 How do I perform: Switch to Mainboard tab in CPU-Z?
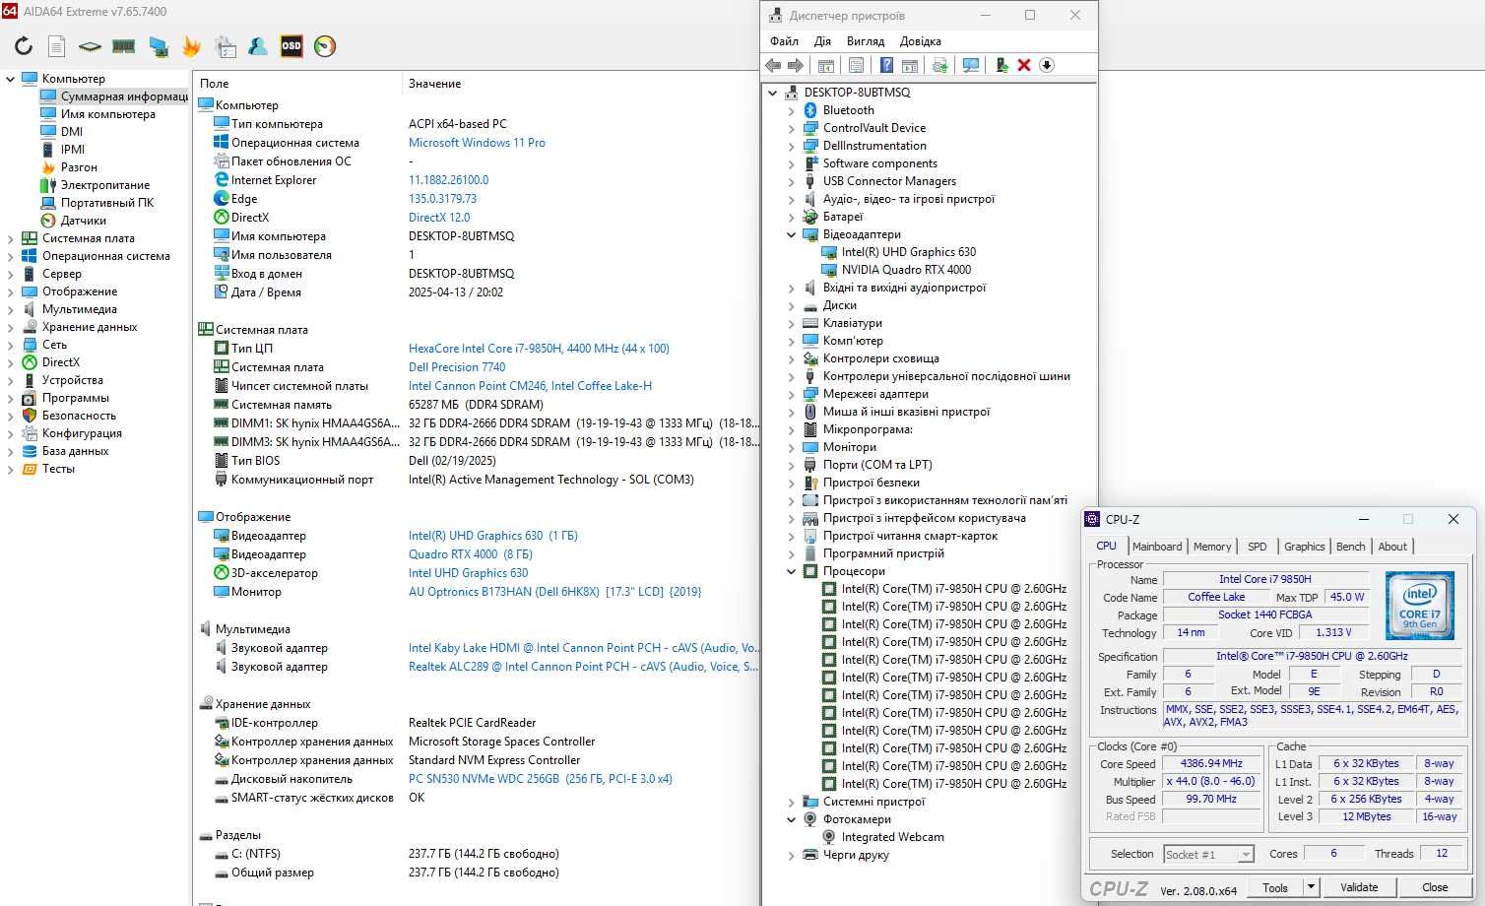(1156, 547)
